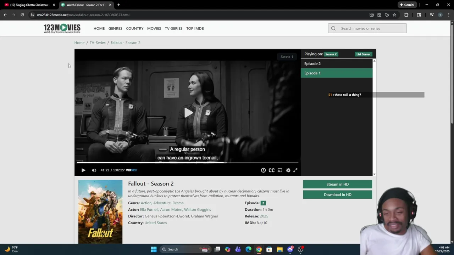454x255 pixels.
Task: Click the episode number 2 badge
Action: click(263, 203)
